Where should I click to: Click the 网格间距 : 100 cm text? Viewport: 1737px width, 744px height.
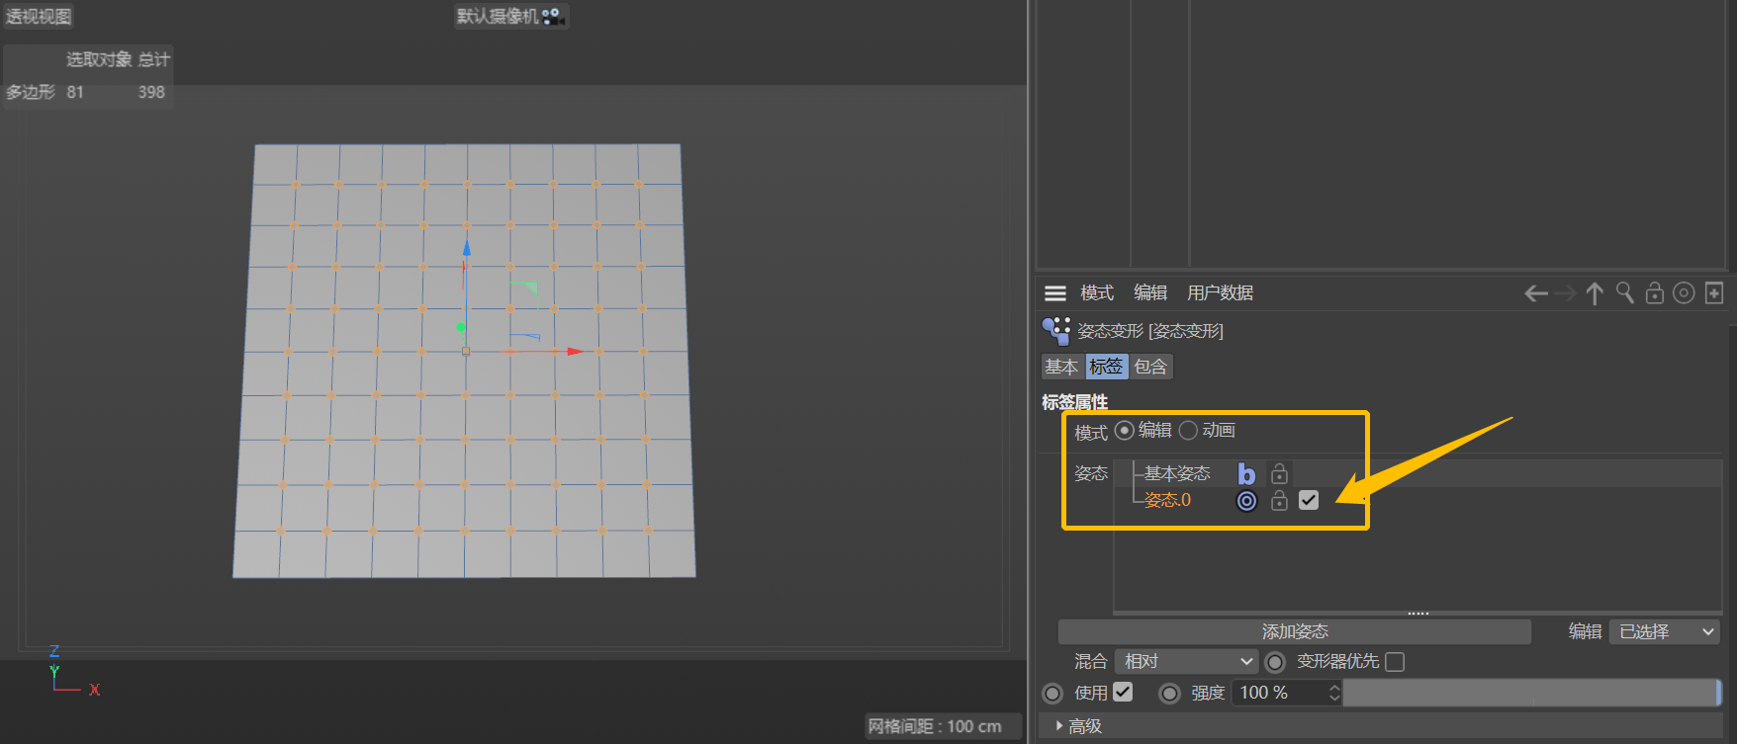pos(935,726)
